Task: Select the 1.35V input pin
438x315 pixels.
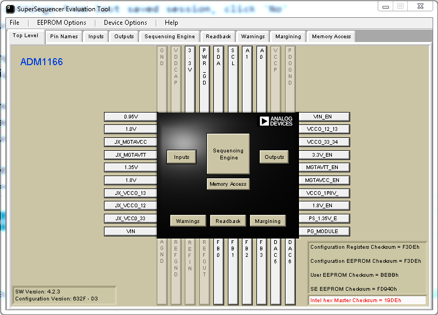Action: (131, 167)
